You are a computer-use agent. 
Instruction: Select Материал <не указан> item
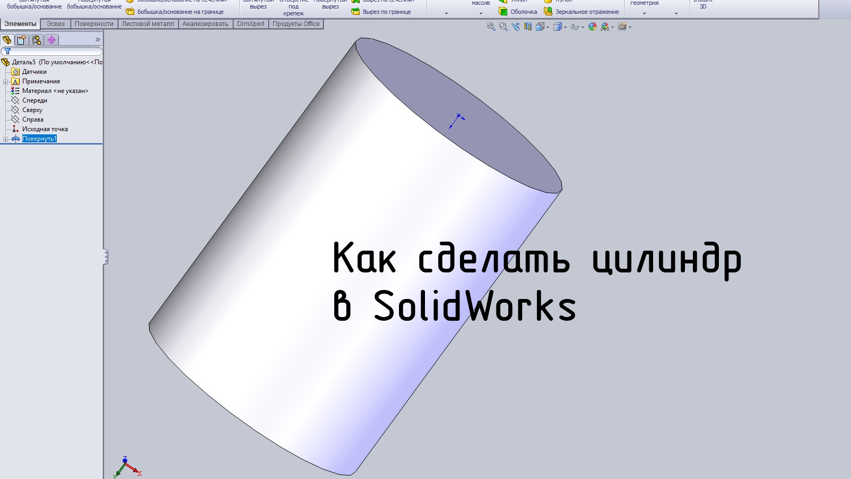pos(55,91)
